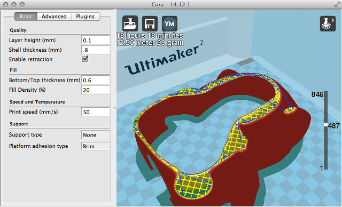Click the Bottom/Top thickness input field
Viewport: 342px width, 207px height.
point(95,80)
